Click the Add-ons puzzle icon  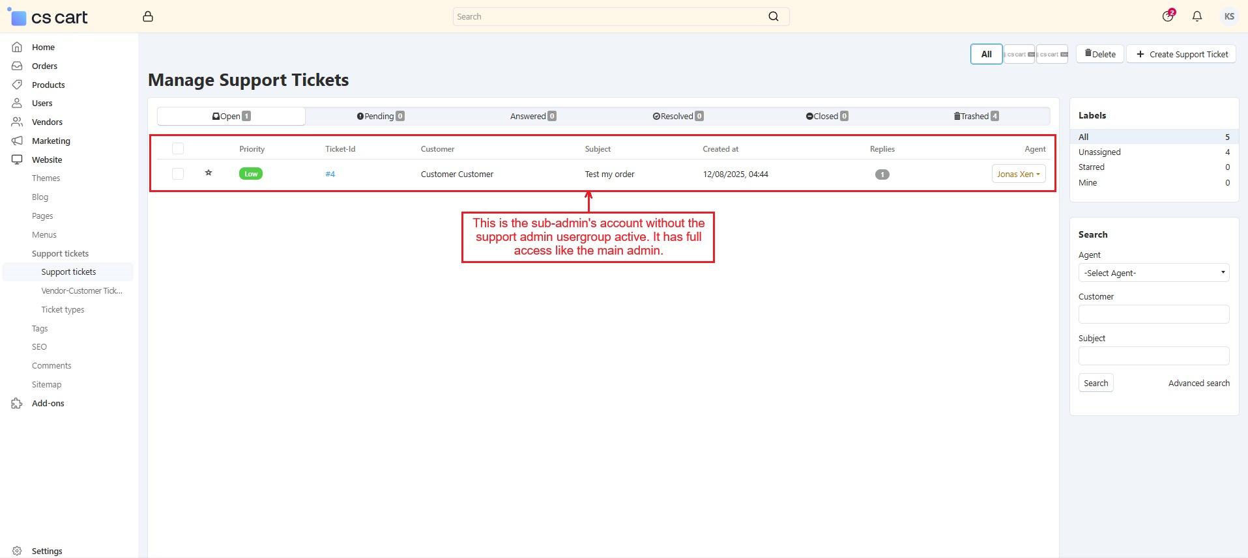coord(17,404)
